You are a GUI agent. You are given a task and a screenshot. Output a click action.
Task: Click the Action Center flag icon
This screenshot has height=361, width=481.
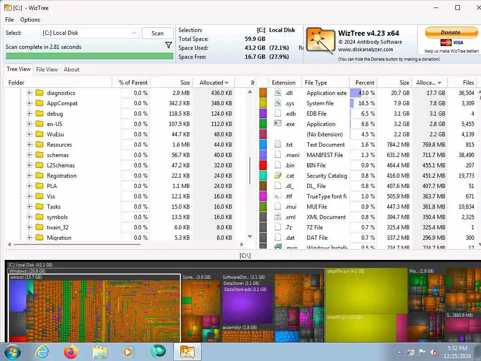pos(422,352)
